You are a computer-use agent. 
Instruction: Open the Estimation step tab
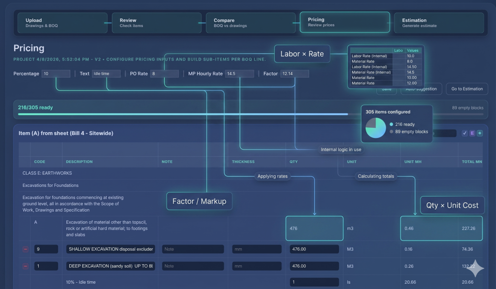440,23
